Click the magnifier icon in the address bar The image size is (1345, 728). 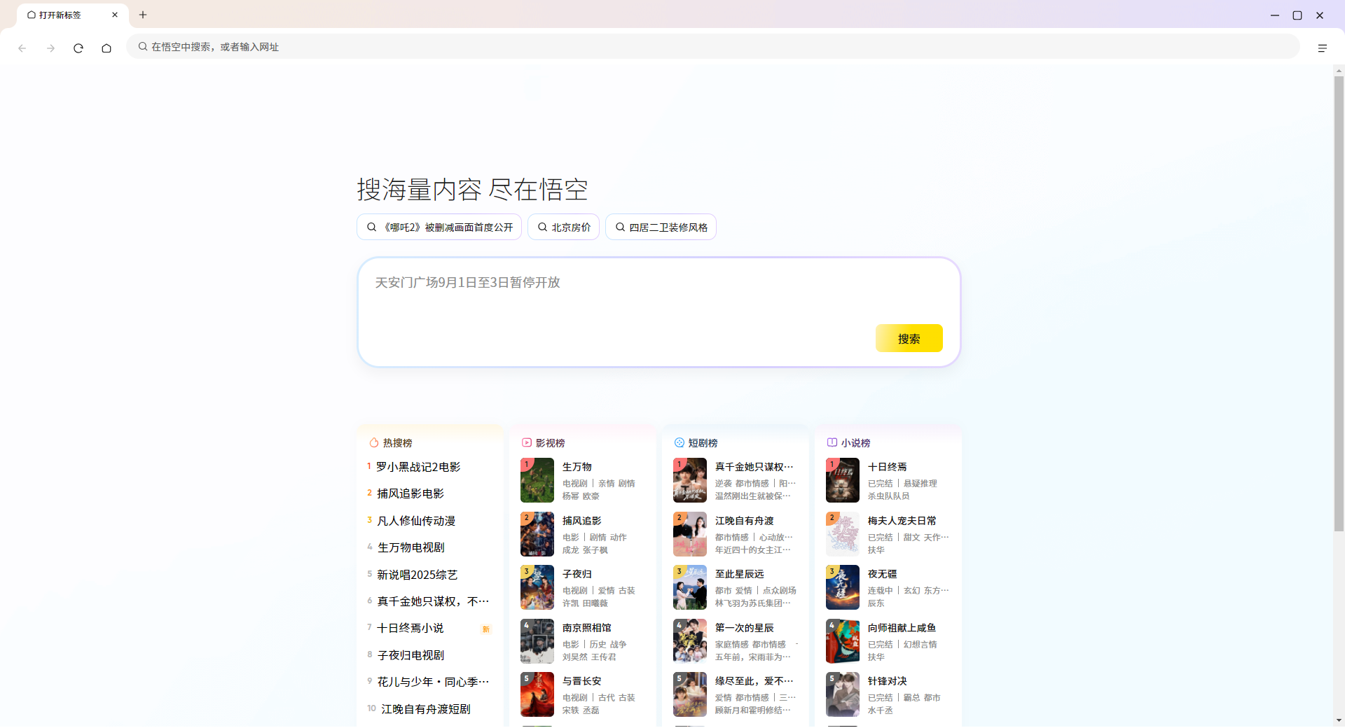[143, 46]
